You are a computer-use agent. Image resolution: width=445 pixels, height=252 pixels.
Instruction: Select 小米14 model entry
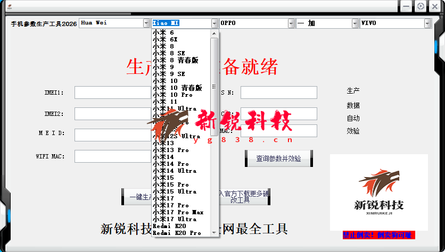pos(181,157)
